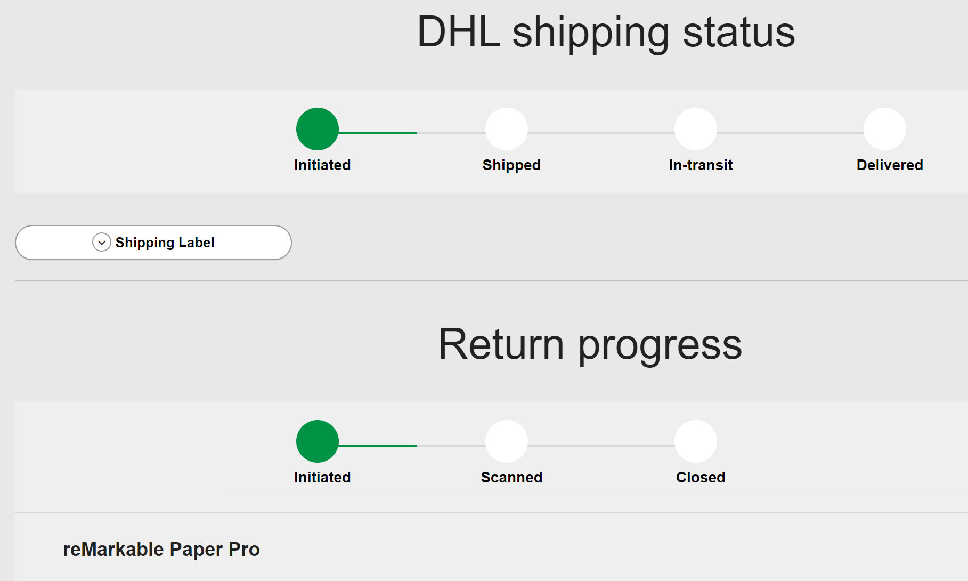The image size is (968, 581).
Task: Click the DHL shipping status heading
Action: [x=606, y=33]
